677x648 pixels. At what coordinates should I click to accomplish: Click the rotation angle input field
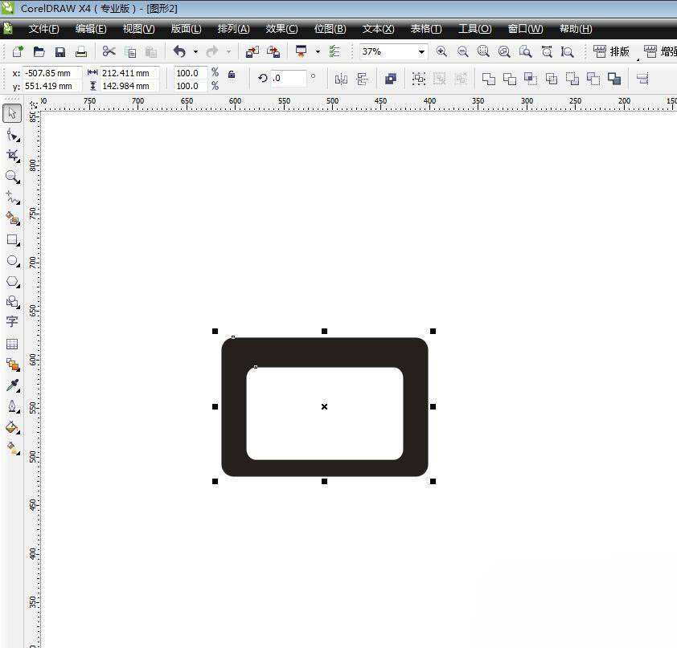coord(288,79)
